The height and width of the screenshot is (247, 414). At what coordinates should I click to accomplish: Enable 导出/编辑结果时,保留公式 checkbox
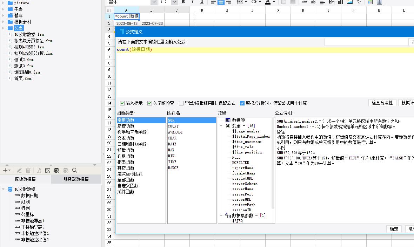coord(181,103)
